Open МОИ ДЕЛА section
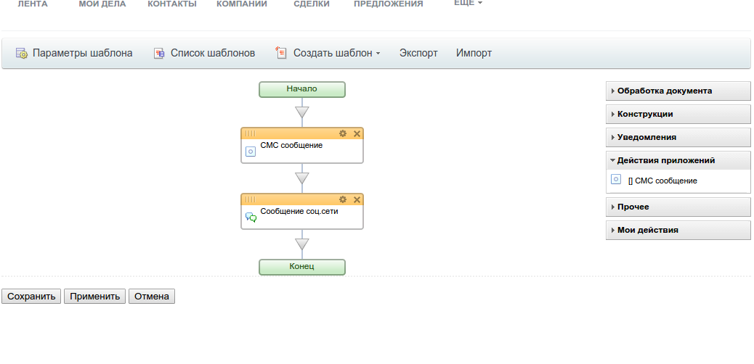This screenshot has height=364, width=754. [x=102, y=4]
